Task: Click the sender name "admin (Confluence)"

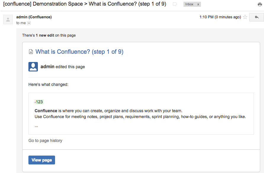Action: click(34, 17)
